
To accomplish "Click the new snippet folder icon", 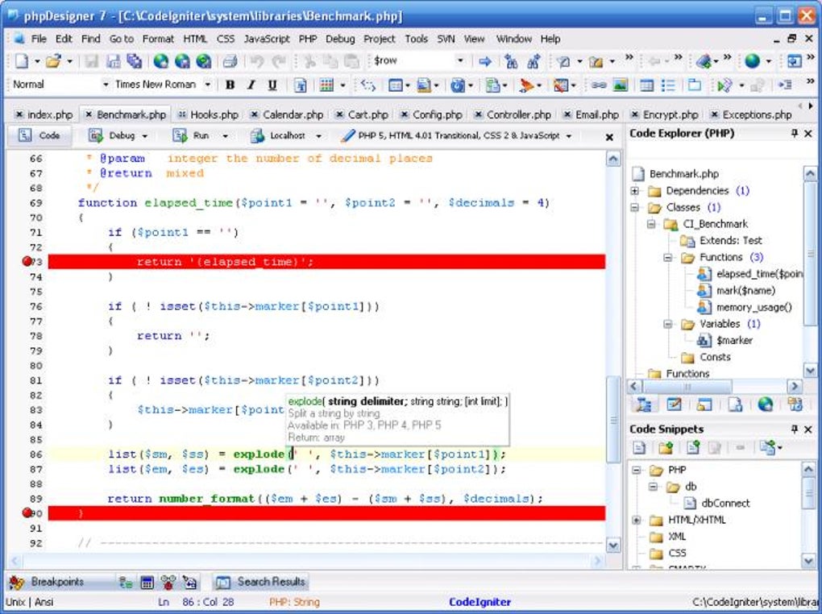I will (x=665, y=447).
